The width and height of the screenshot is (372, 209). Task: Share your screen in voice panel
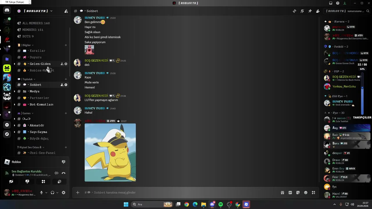(27, 181)
